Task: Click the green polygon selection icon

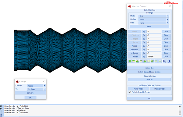Action: pos(152,61)
